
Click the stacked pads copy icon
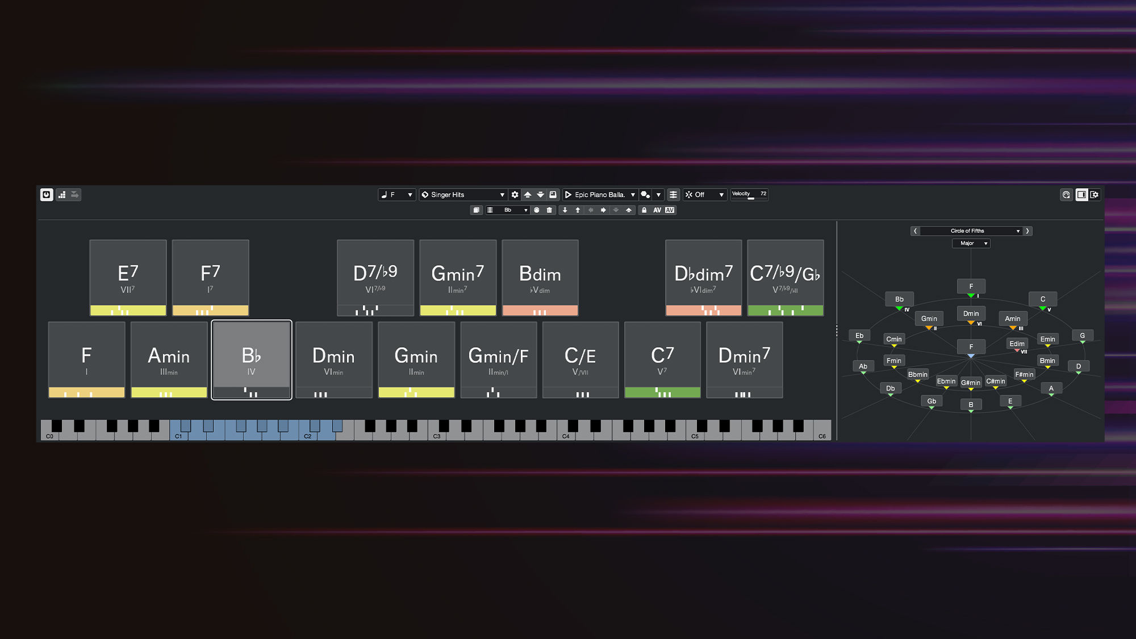point(476,210)
